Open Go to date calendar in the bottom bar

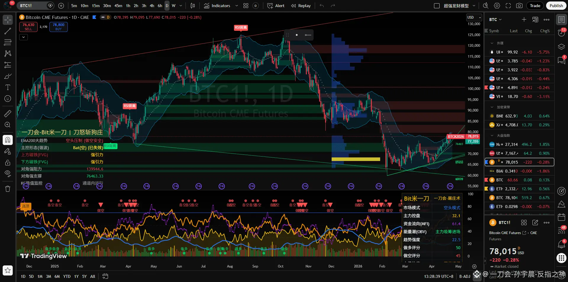tap(105, 276)
